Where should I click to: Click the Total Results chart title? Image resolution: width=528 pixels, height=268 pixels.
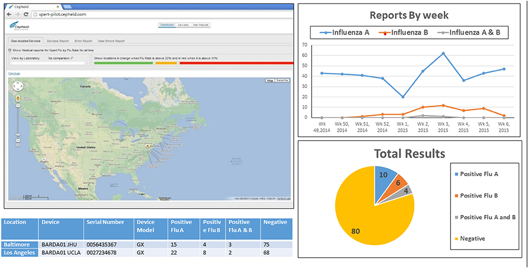click(409, 154)
